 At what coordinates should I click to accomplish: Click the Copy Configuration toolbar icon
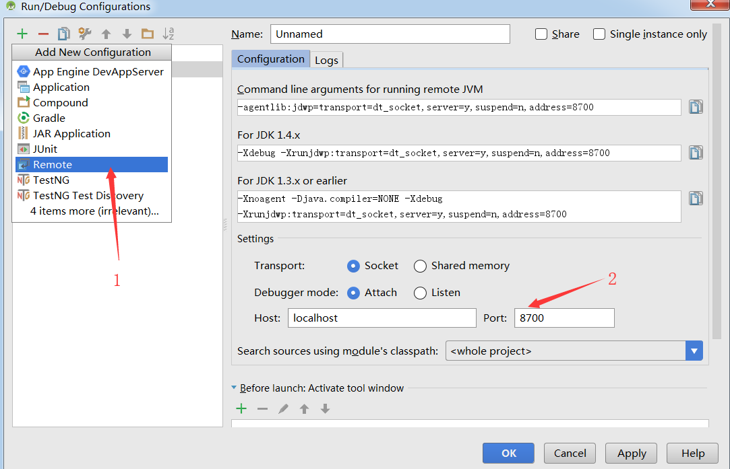pos(64,34)
